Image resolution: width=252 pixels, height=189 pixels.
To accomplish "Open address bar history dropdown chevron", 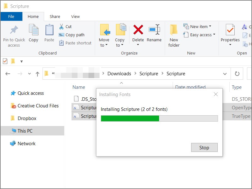I will 225,74.
